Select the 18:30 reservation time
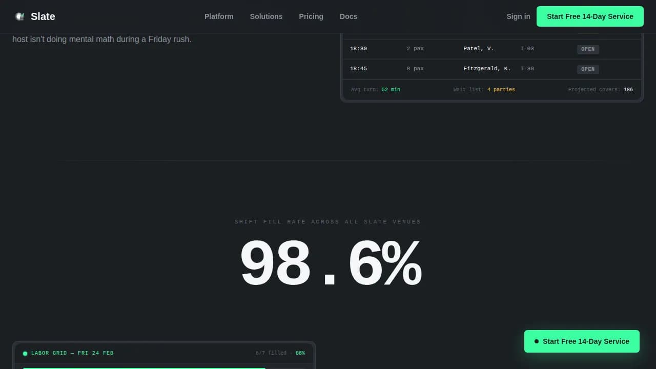The width and height of the screenshot is (656, 369). tap(358, 49)
